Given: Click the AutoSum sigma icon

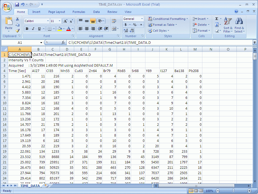Looking at the screenshot, I should (x=217, y=19).
